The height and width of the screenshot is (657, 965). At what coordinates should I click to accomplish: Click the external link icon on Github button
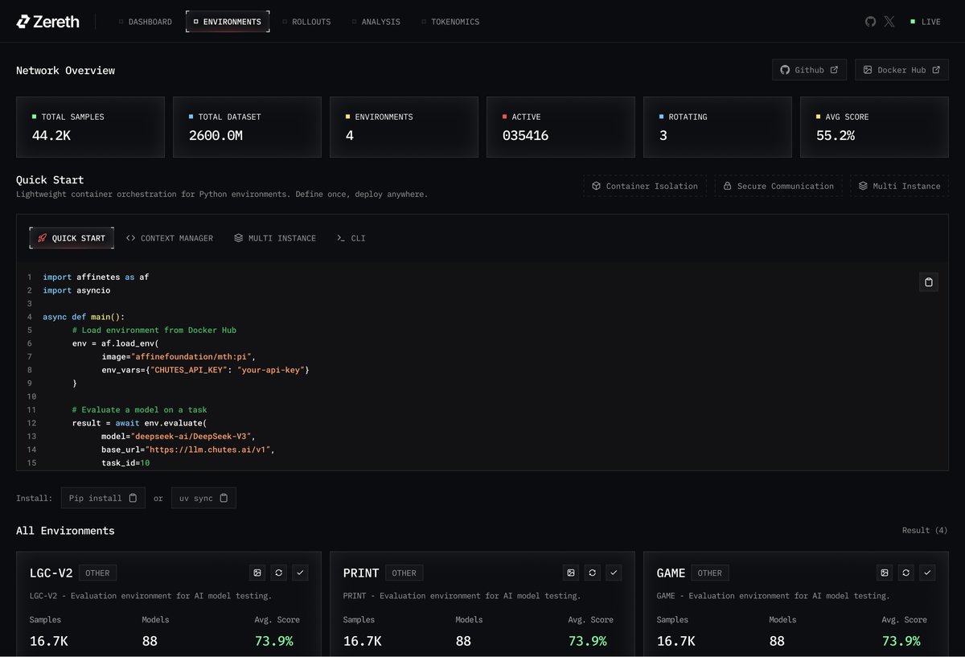click(834, 70)
